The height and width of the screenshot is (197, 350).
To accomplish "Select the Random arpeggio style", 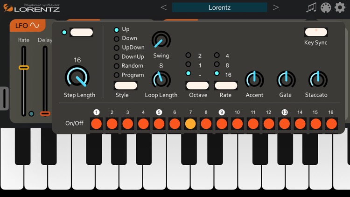I will click(x=116, y=66).
